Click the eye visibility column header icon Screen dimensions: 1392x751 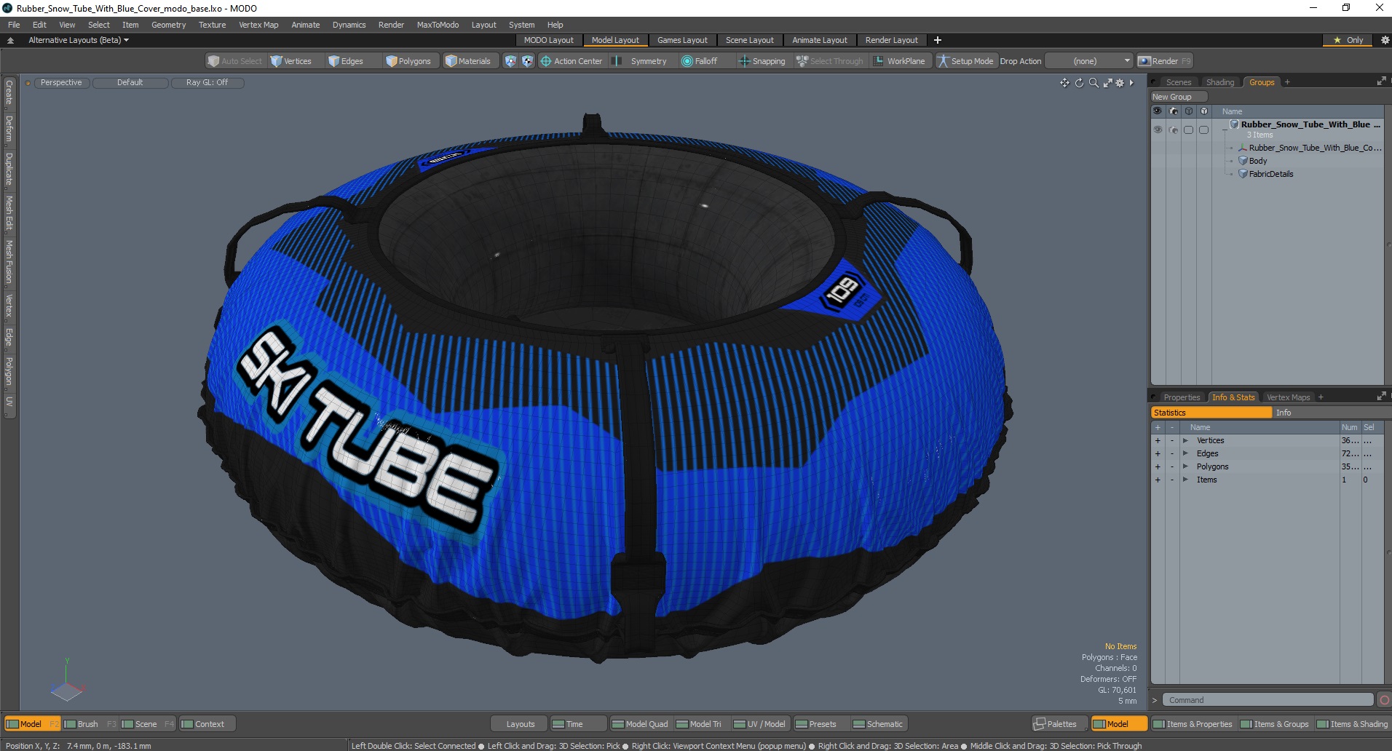click(x=1158, y=111)
